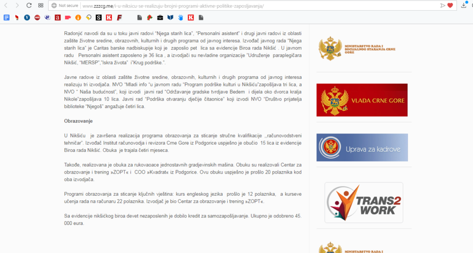
Task: Click the globe 'Not secure' site info badge
Action: [x=65, y=6]
